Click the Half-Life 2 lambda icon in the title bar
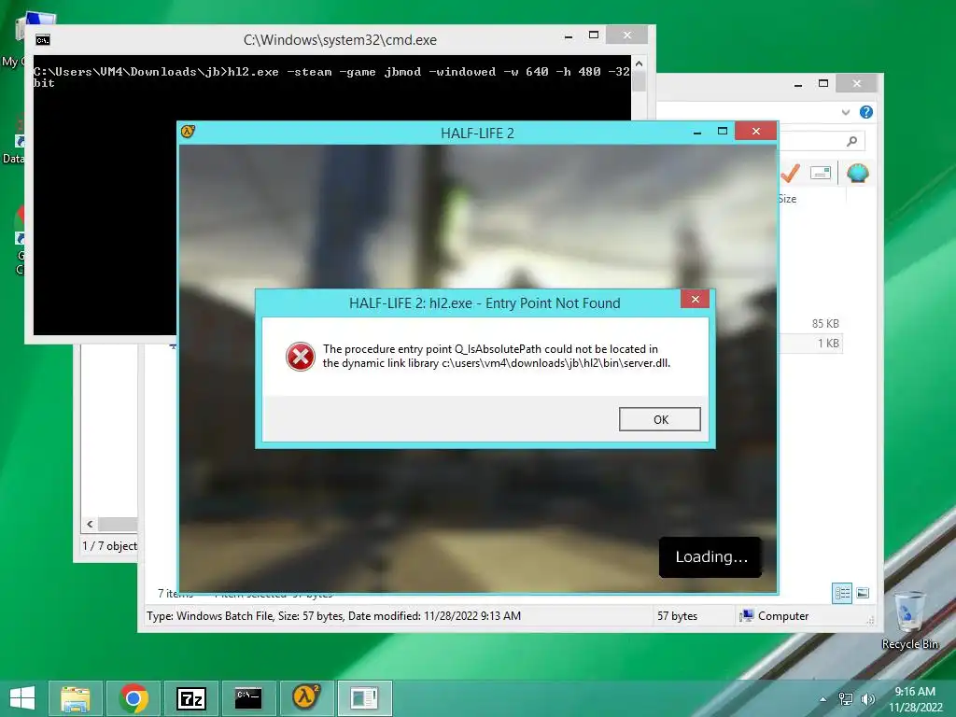Viewport: 956px width, 717px height. click(188, 132)
